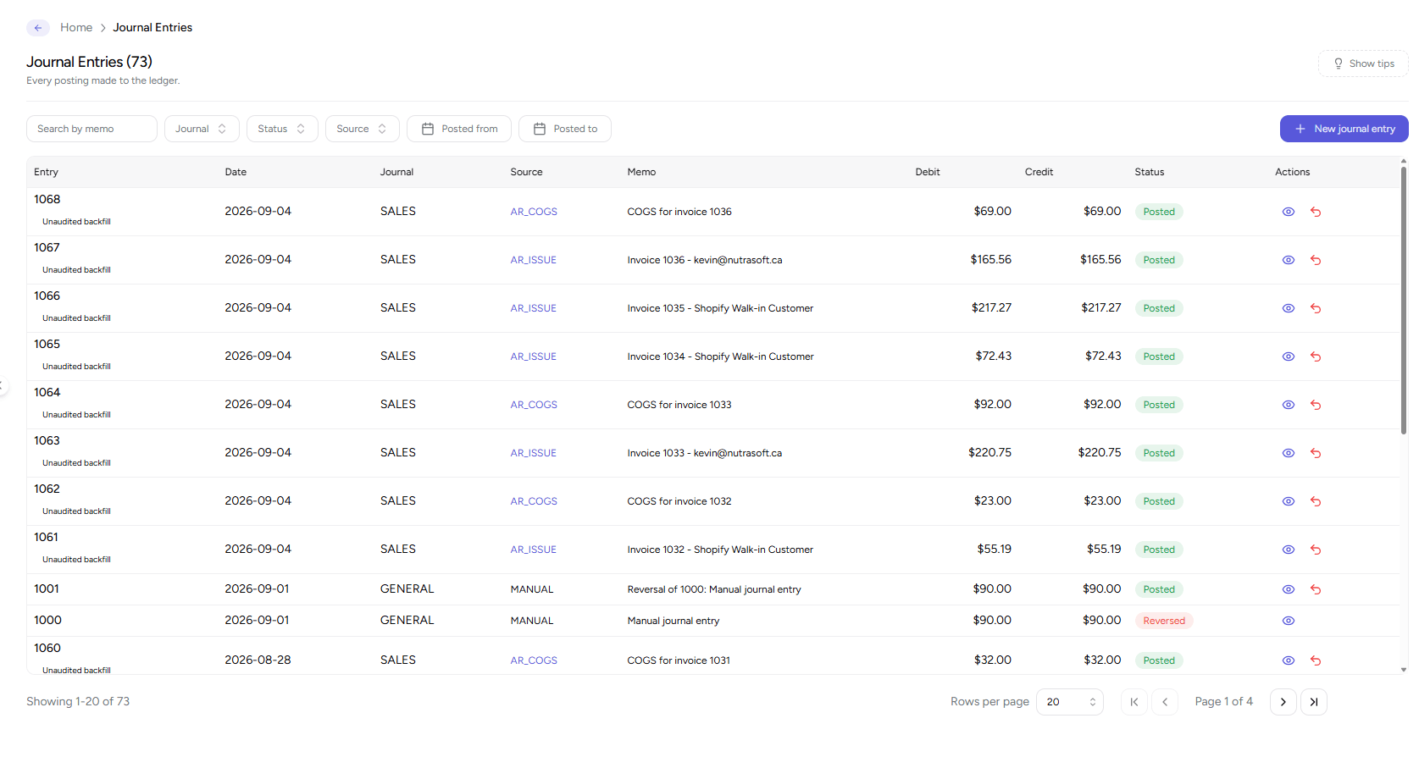
Task: Select memo 'Reversal of 1000: Manual journal entry'
Action: (714, 589)
